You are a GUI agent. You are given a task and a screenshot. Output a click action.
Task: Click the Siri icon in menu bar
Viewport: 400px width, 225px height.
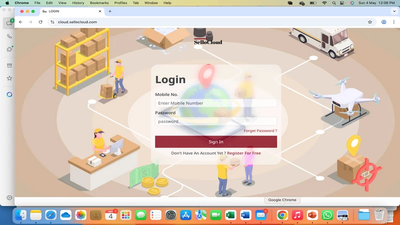pos(352,3)
